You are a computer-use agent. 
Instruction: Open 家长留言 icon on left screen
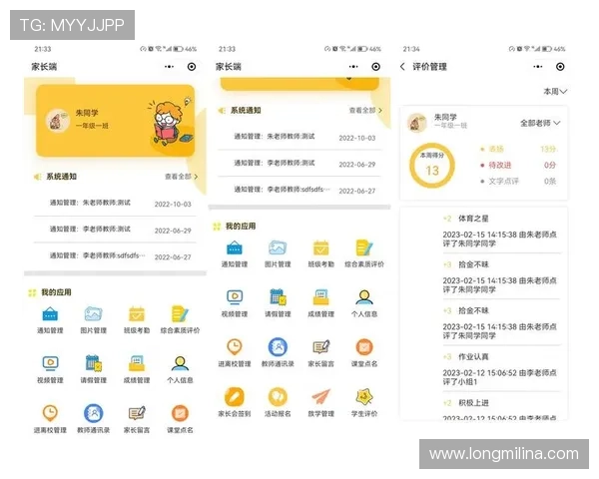click(x=137, y=413)
